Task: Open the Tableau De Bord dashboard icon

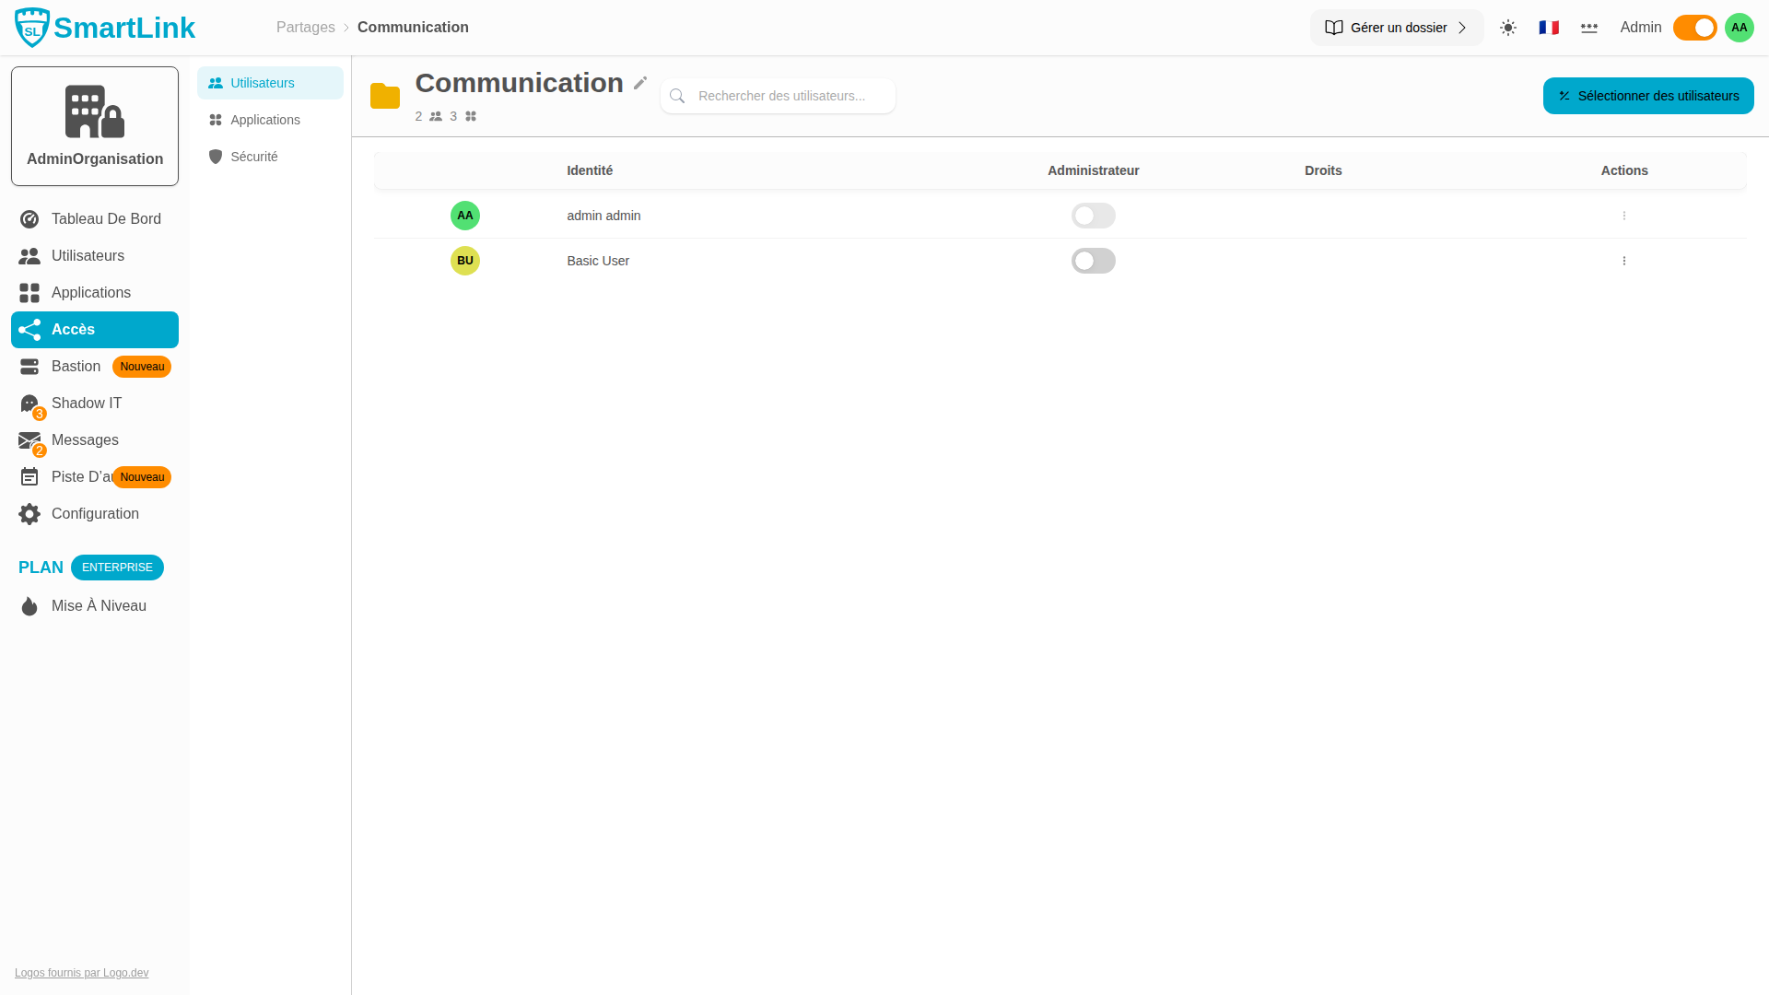Action: (29, 219)
